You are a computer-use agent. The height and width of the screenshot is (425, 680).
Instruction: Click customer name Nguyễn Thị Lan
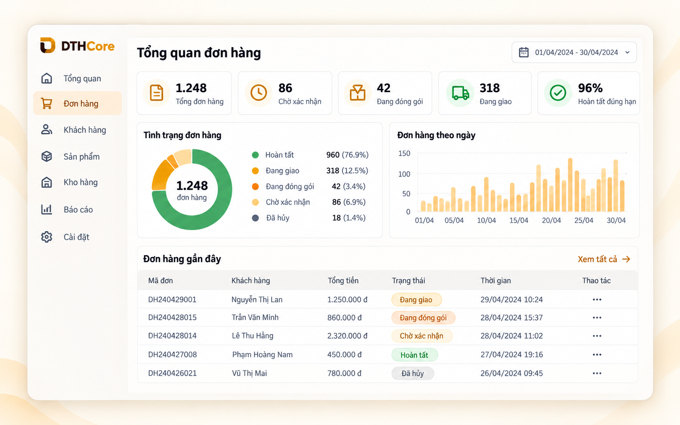257,299
